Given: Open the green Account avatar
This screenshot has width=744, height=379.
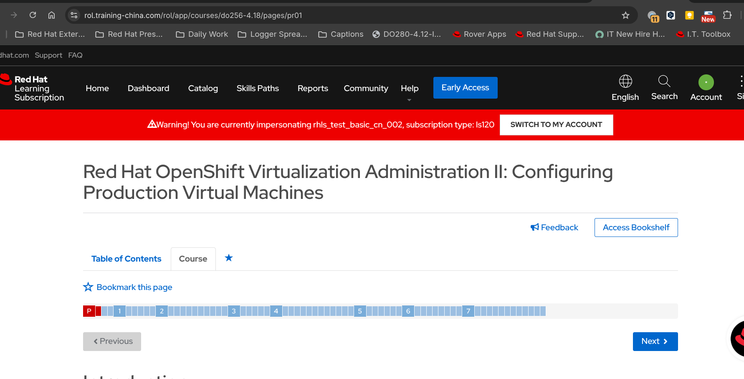Looking at the screenshot, I should click(x=706, y=82).
